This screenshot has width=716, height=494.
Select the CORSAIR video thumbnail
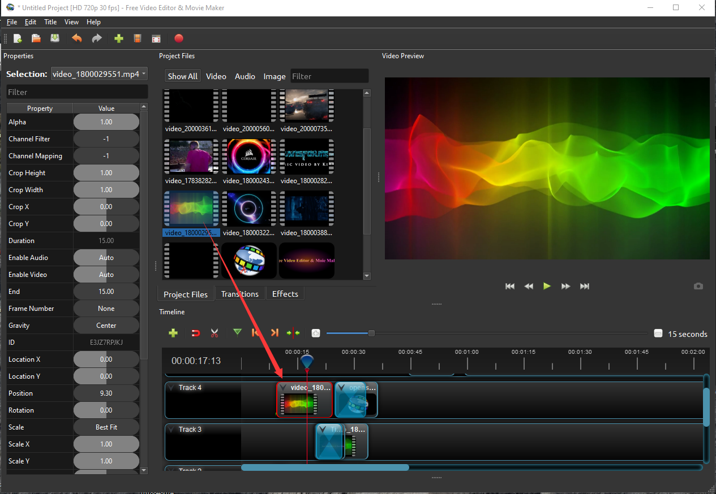point(249,157)
